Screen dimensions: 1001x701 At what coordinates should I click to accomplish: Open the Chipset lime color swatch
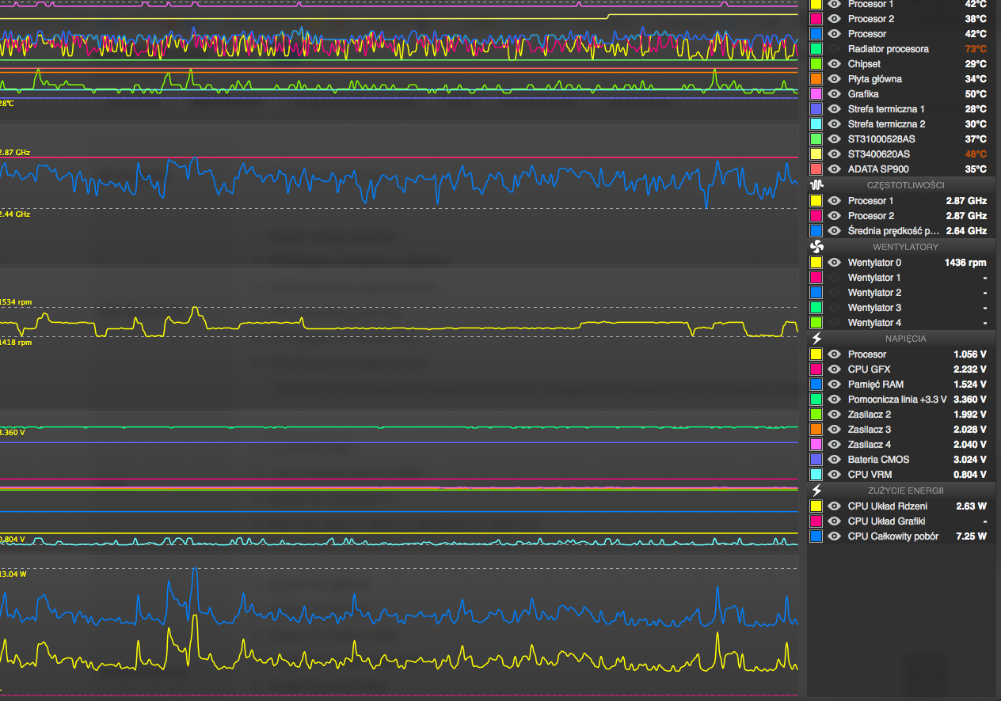[x=816, y=64]
